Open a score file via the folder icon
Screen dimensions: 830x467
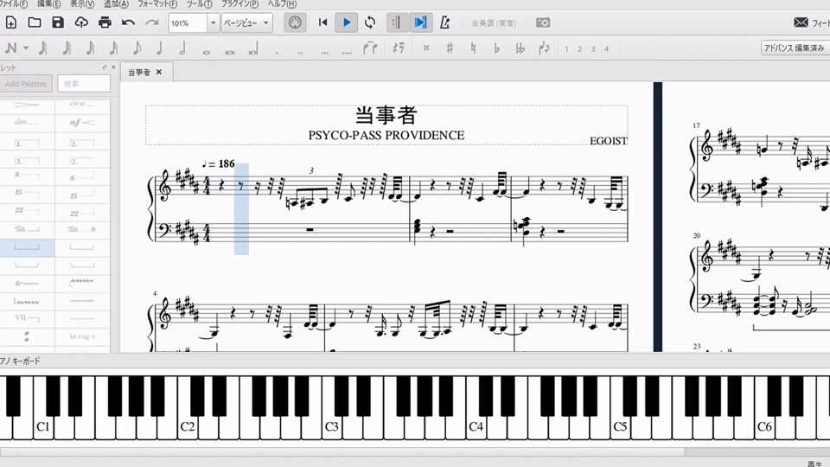tap(35, 22)
